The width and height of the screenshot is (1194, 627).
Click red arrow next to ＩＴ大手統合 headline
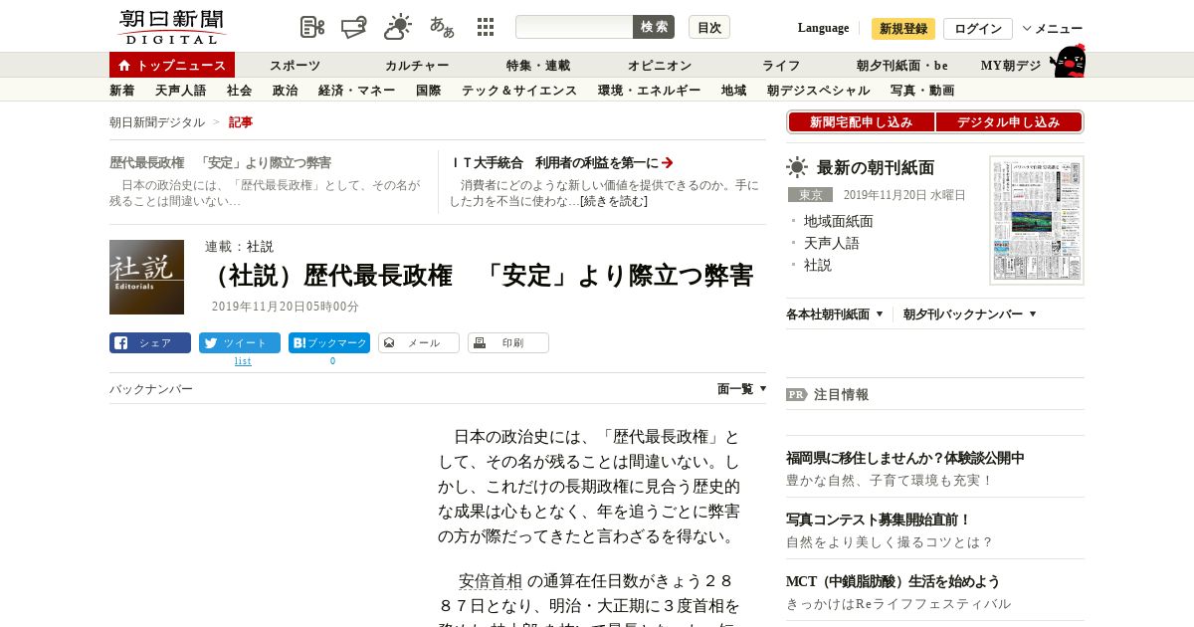point(668,162)
